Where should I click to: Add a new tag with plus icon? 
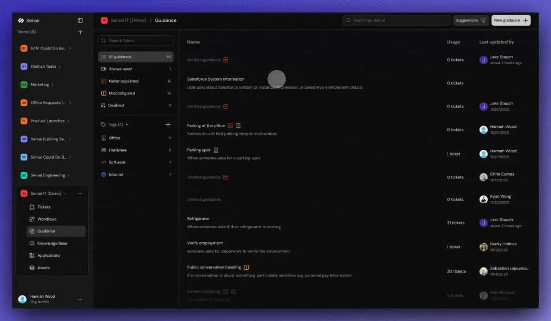168,124
